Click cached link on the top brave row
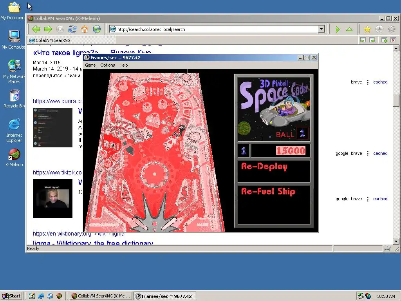 tap(380, 82)
